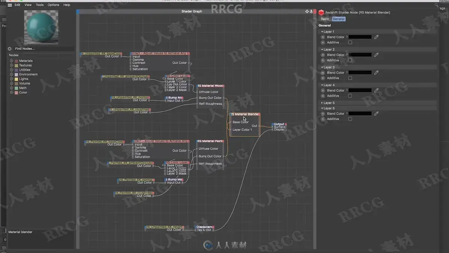Image resolution: width=449 pixels, height=253 pixels.
Task: Open the Help menu
Action: (67, 5)
